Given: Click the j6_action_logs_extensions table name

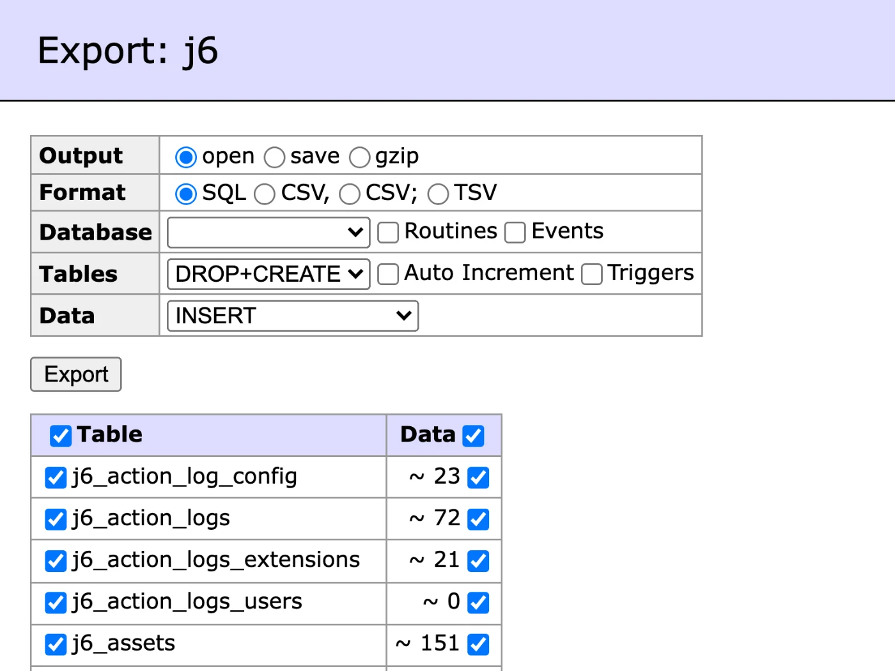Looking at the screenshot, I should [x=216, y=560].
